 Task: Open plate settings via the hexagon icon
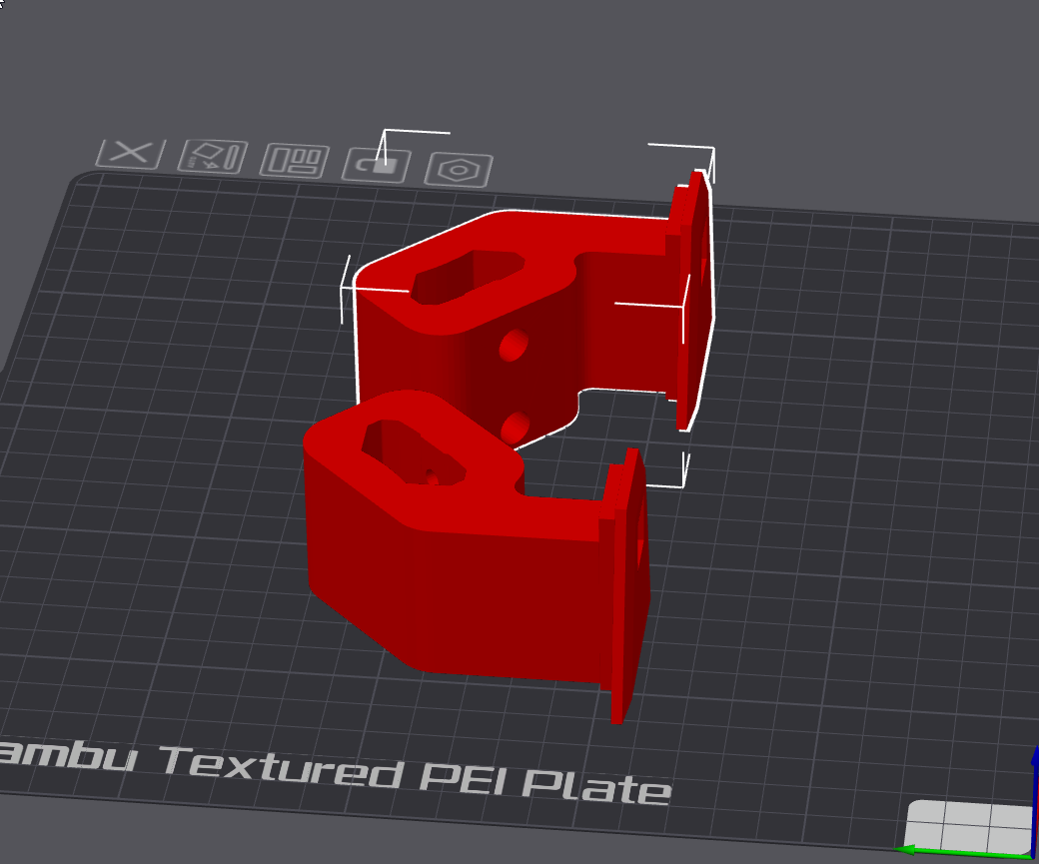click(x=459, y=170)
